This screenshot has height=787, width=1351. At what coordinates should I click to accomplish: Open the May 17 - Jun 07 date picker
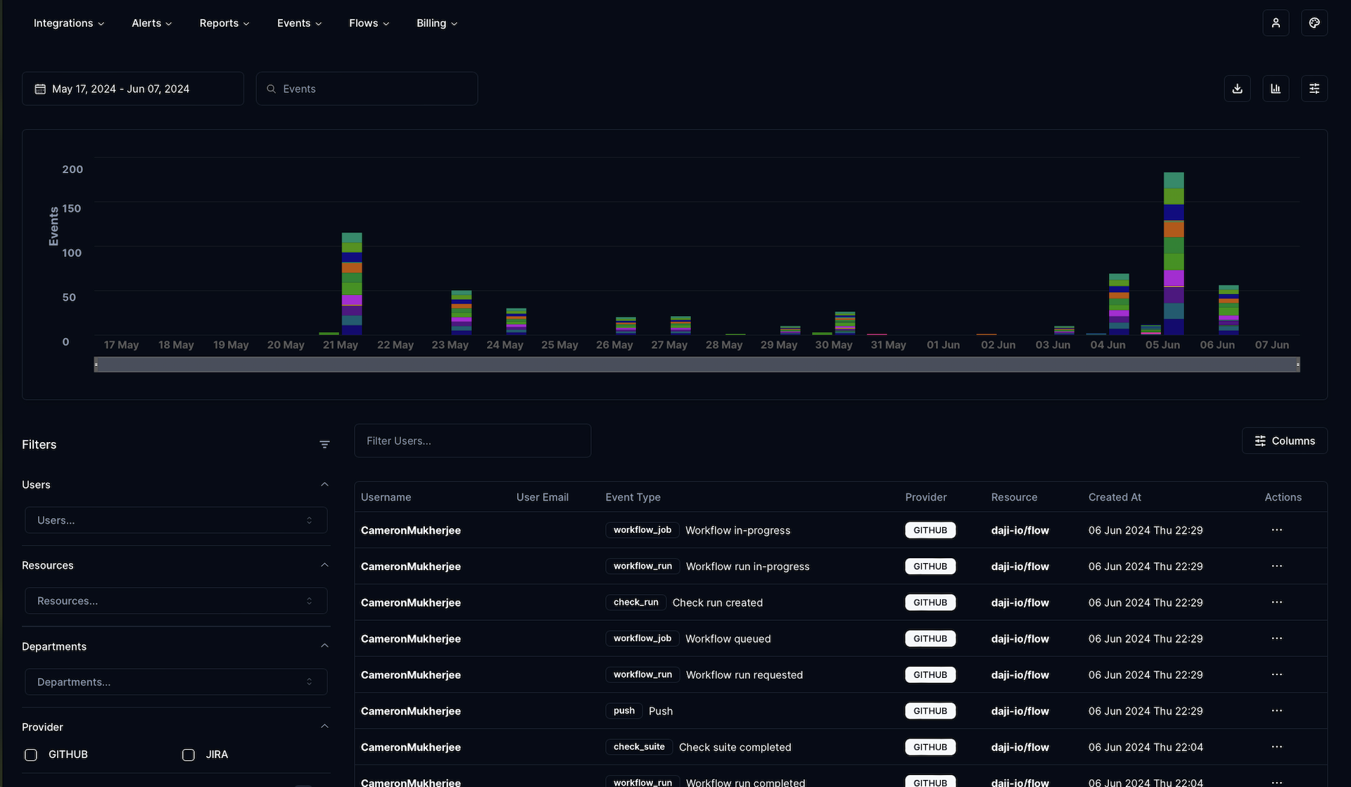(x=133, y=89)
